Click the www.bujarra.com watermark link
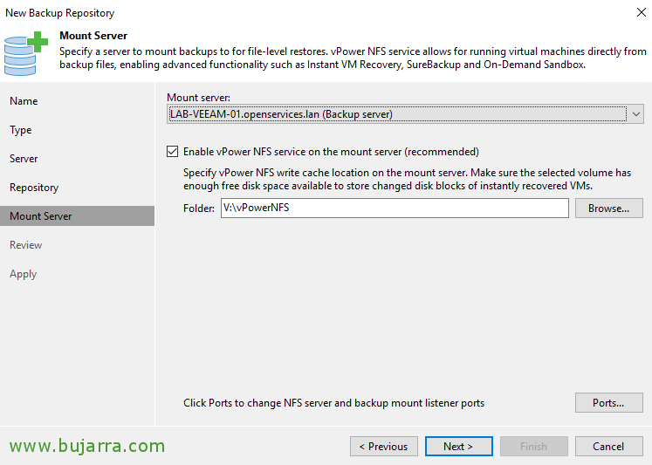 87,446
